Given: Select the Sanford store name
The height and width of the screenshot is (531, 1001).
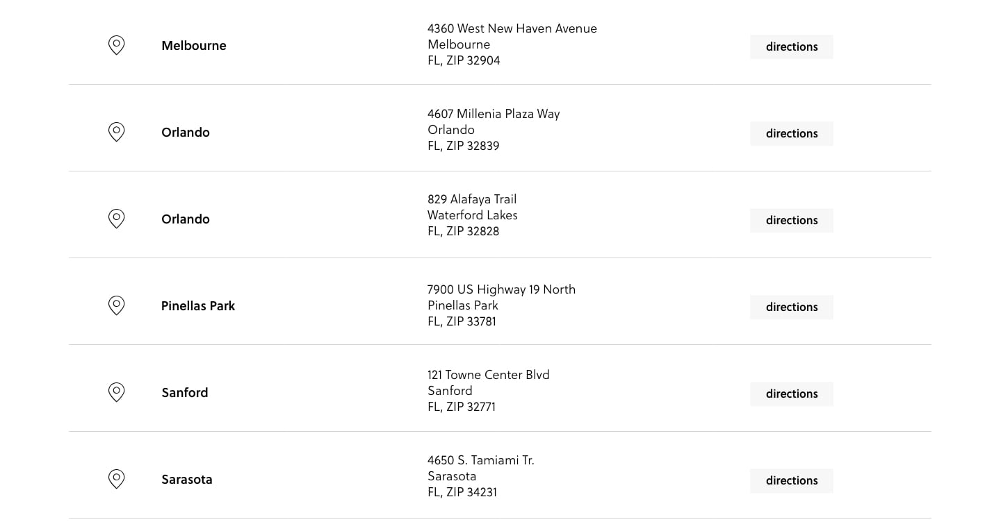Looking at the screenshot, I should coord(185,393).
